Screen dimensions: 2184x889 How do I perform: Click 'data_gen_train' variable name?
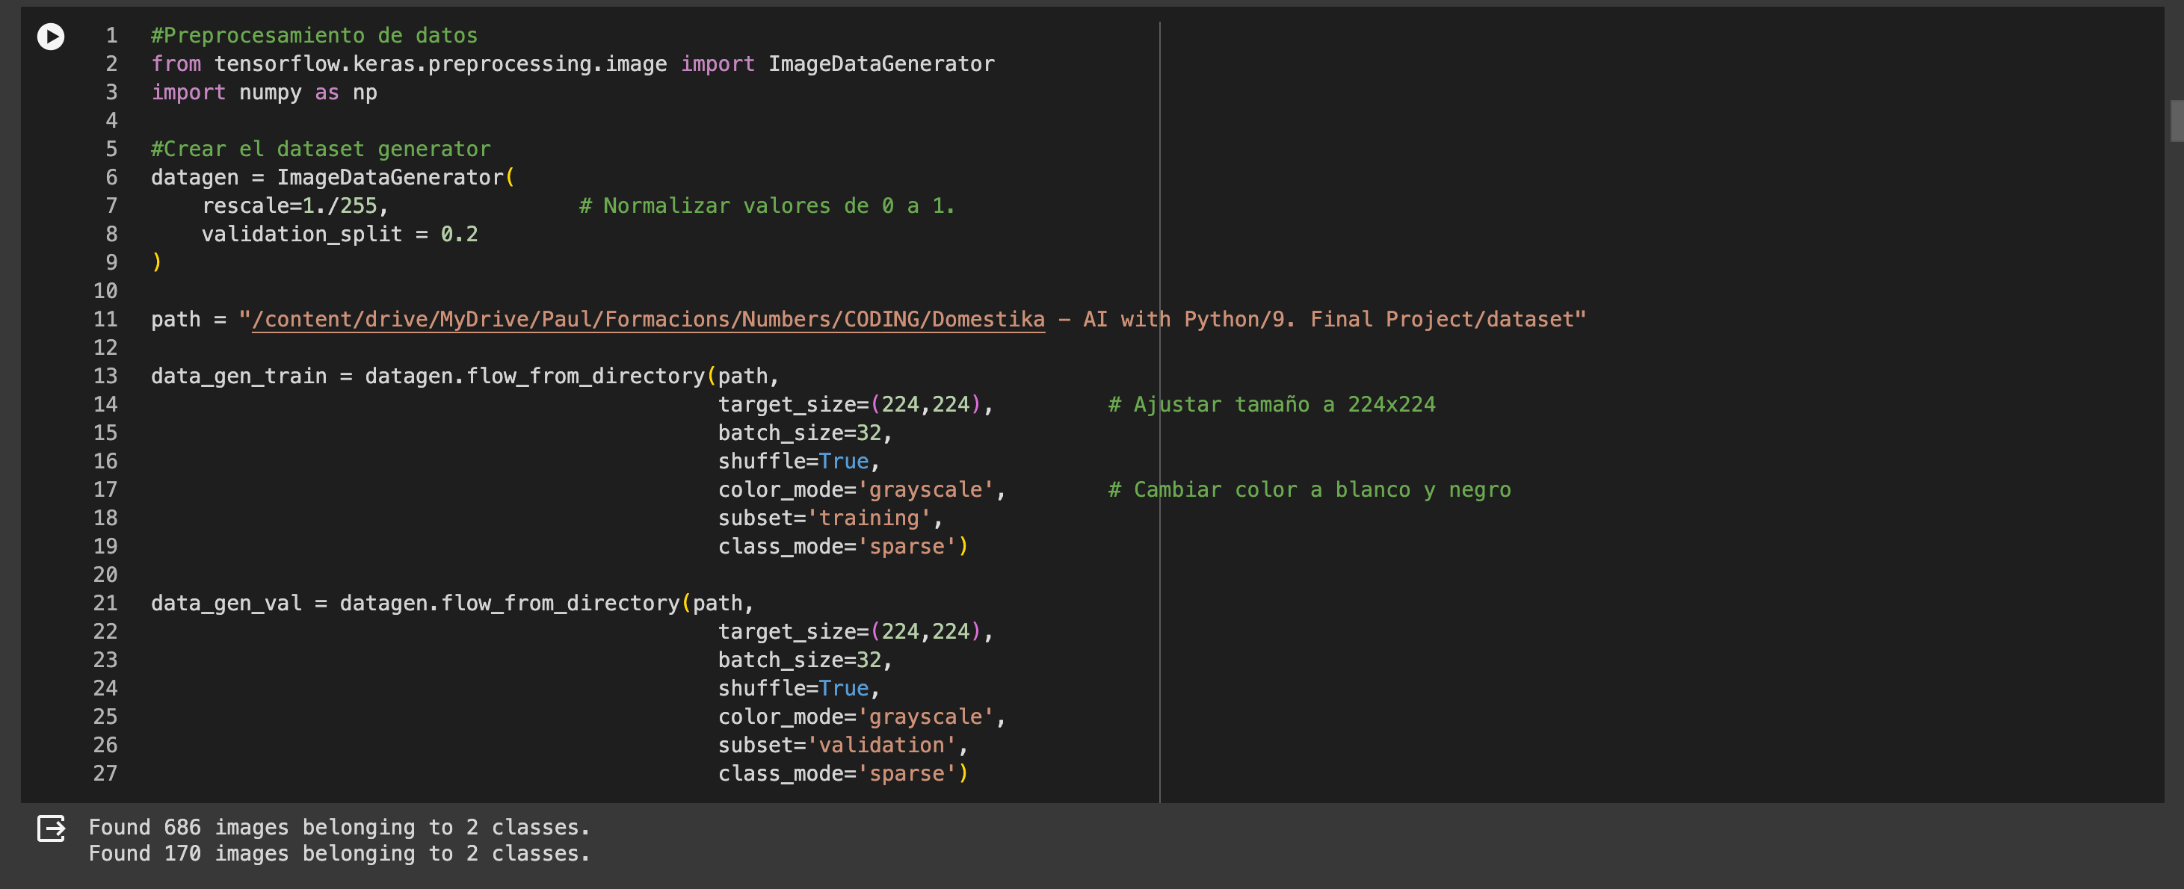(238, 377)
